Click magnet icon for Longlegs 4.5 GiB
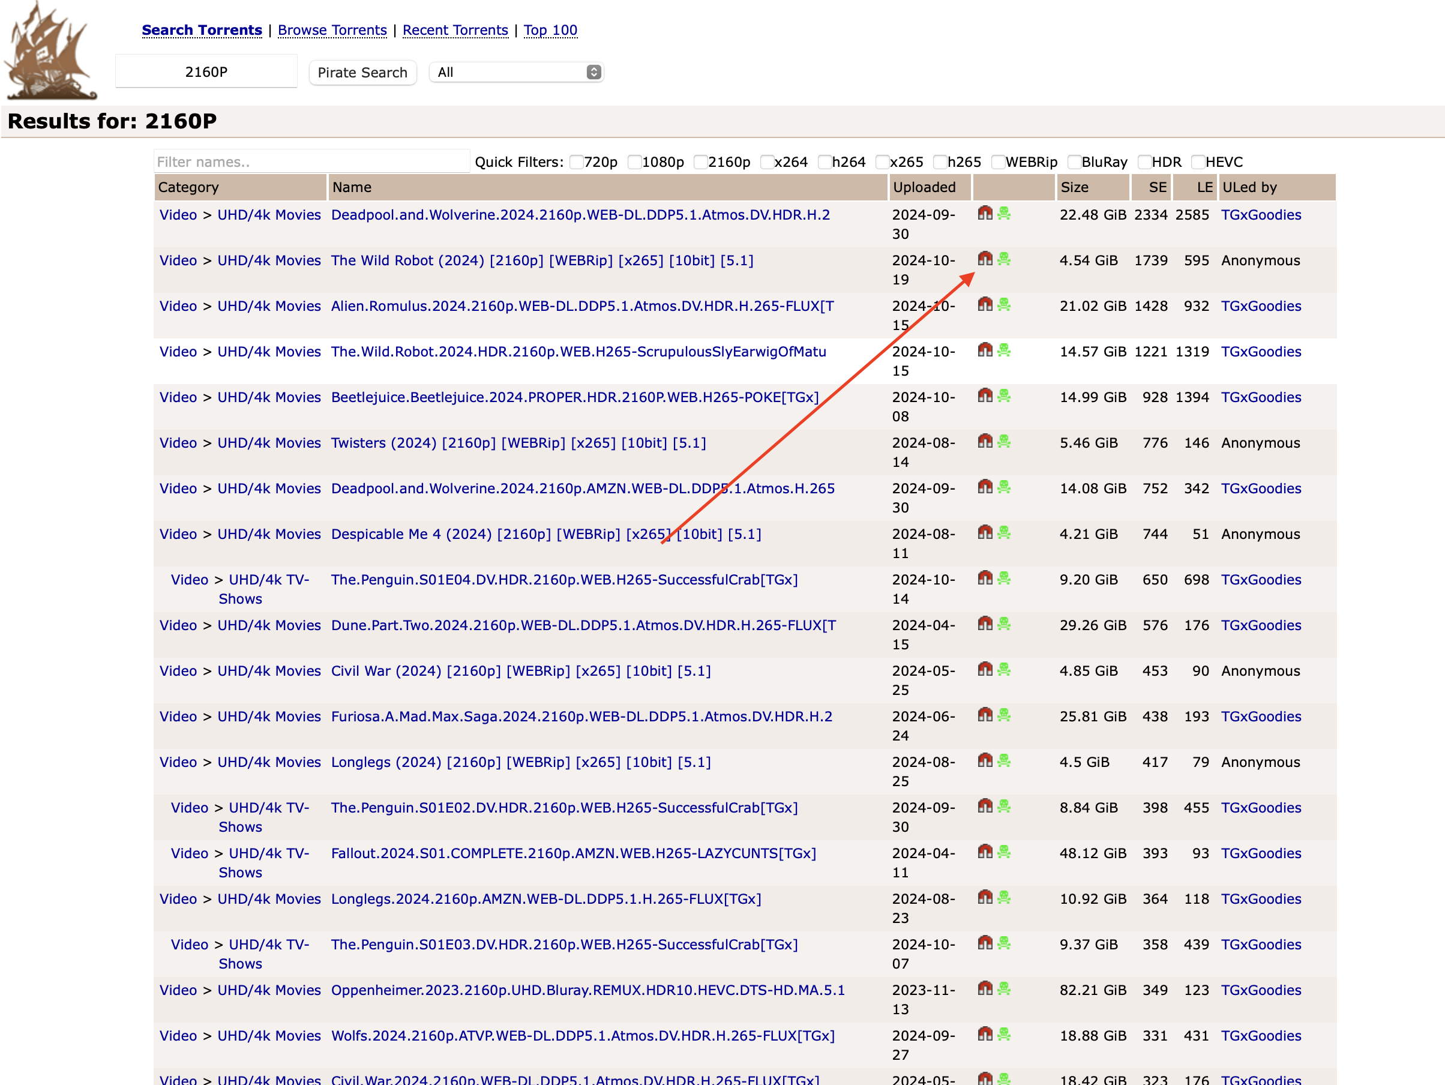Image resolution: width=1445 pixels, height=1085 pixels. (x=985, y=761)
